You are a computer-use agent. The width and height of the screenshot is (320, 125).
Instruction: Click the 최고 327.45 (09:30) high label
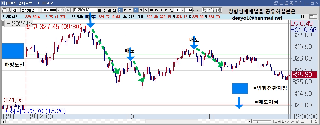[53, 27]
